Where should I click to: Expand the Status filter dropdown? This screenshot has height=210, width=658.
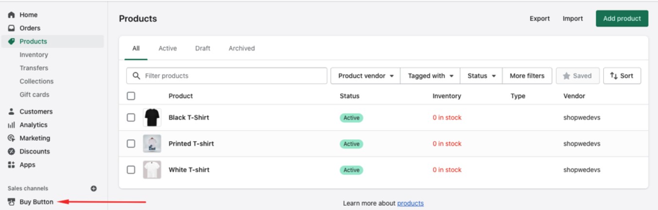point(481,76)
